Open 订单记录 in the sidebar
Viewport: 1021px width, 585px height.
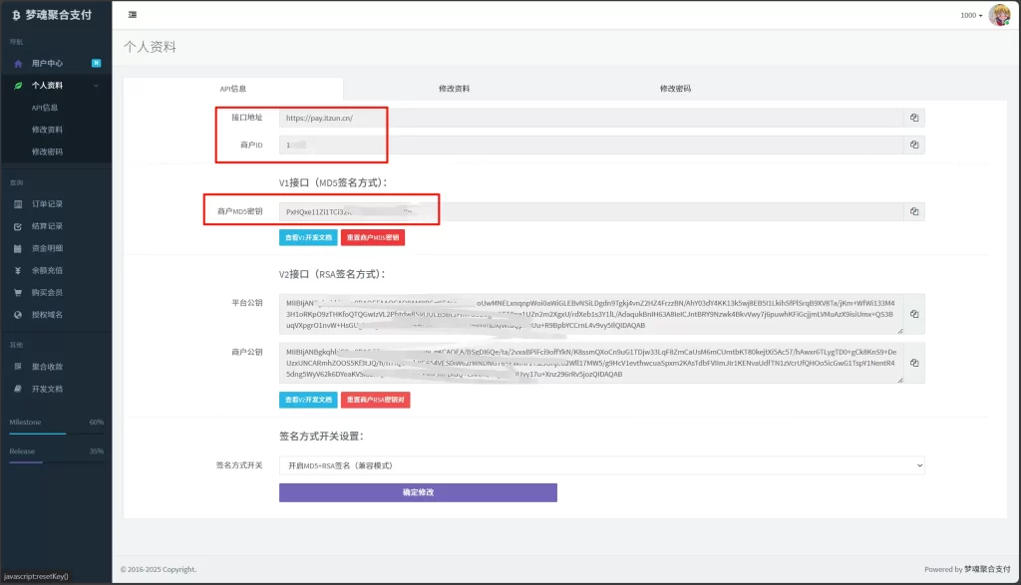[47, 203]
